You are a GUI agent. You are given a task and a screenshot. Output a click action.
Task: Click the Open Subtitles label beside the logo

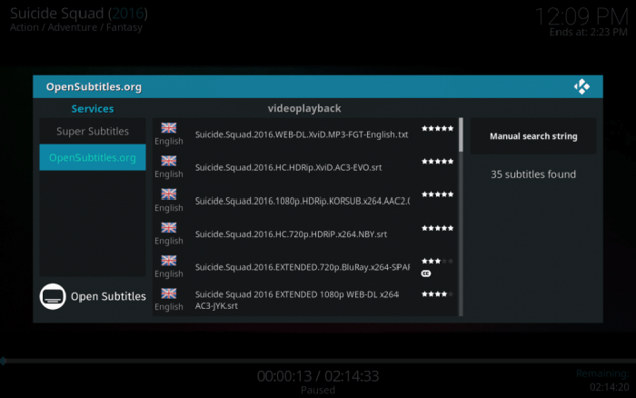108,296
